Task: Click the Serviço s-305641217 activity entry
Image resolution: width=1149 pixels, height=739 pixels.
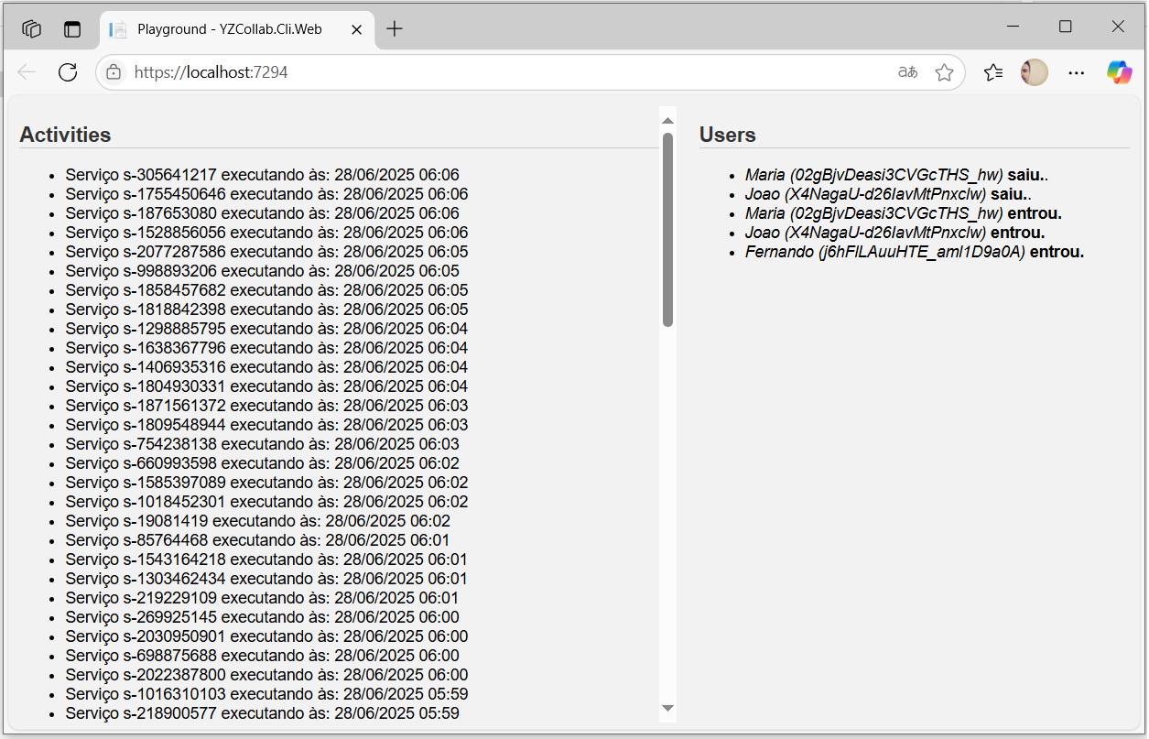Action: click(262, 175)
